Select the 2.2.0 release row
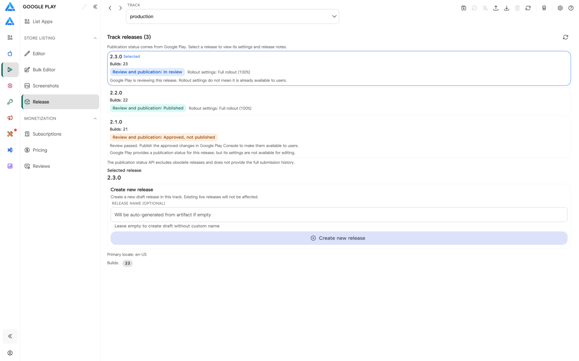Screen dimensions: 579x361 pos(339,101)
